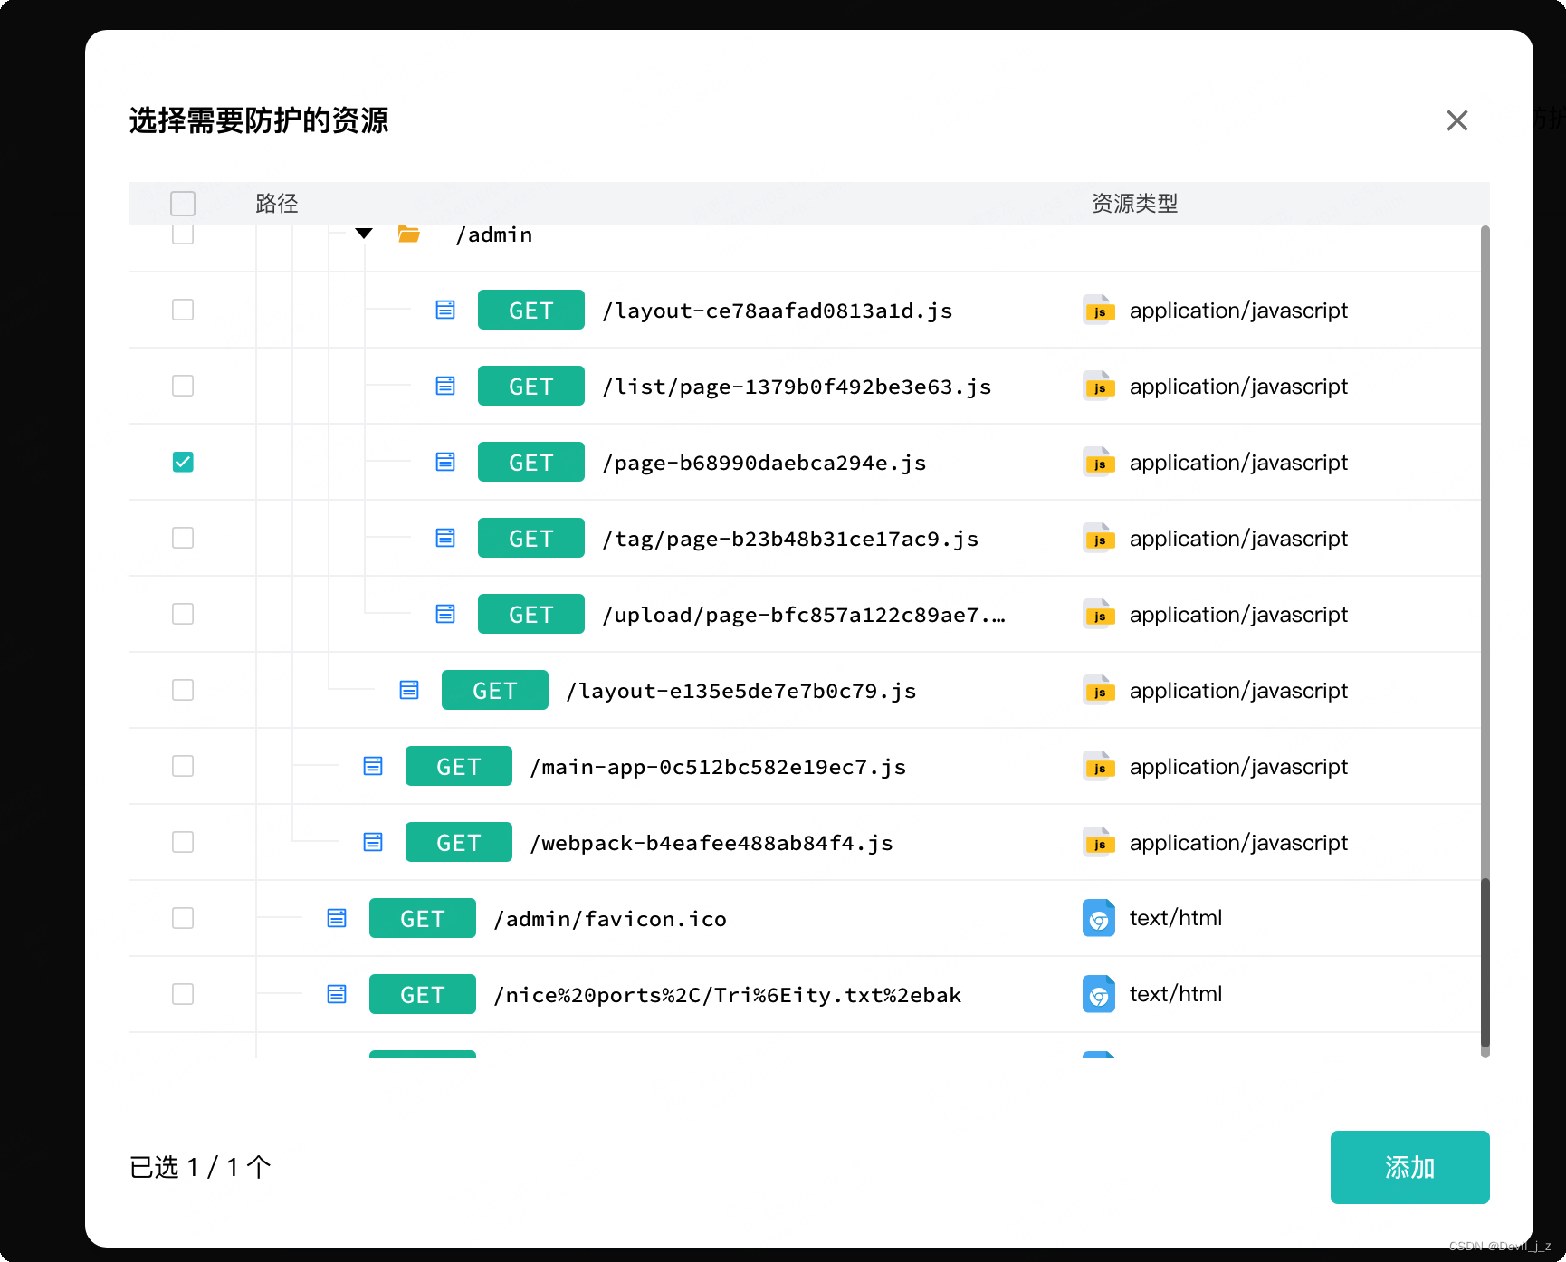
Task: Select path /nice%20ports%2C/Tri%6Eity.txt%2ebak
Action: (x=728, y=995)
